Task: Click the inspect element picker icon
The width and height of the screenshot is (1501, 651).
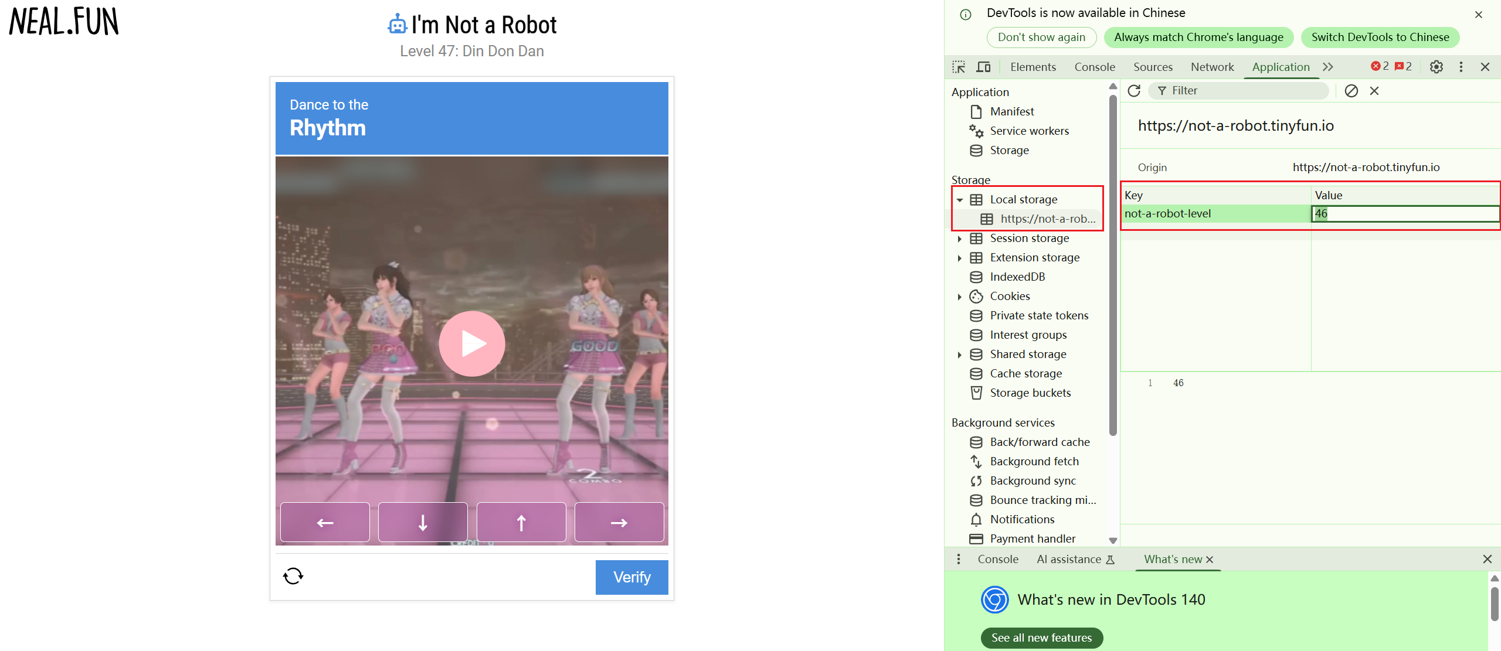Action: point(959,67)
